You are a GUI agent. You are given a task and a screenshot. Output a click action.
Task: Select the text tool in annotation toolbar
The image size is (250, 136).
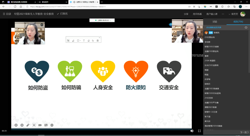(84, 41)
